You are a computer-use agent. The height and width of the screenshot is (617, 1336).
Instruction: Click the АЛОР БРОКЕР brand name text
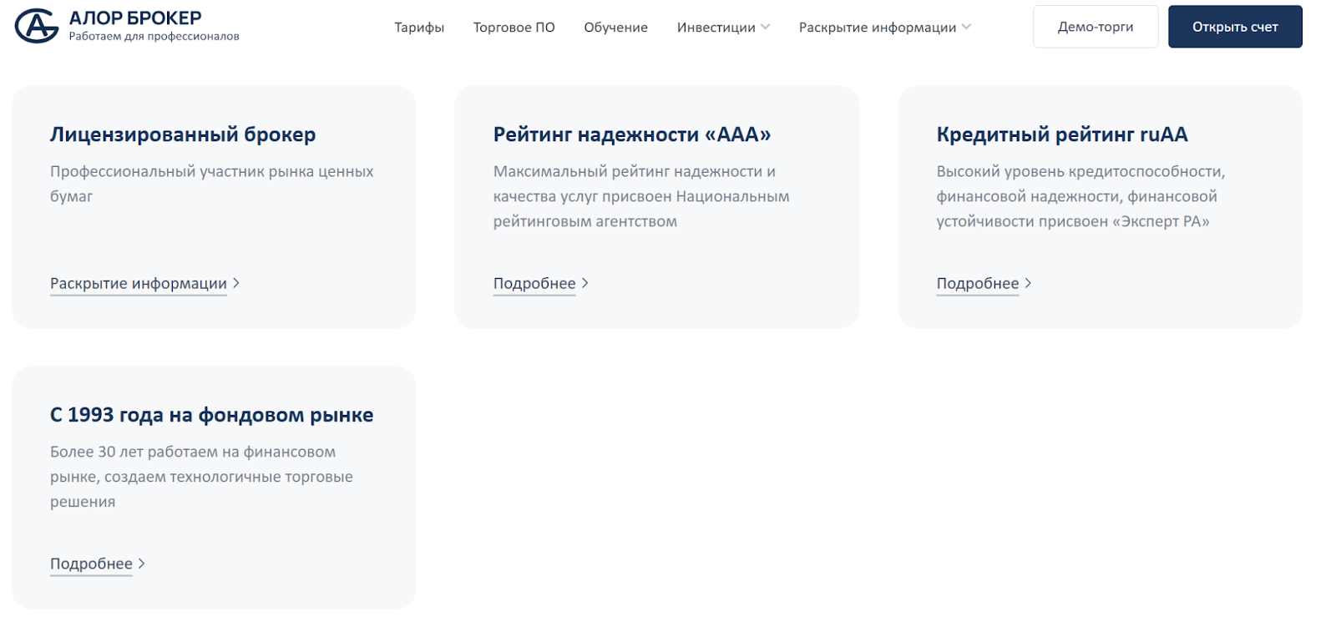click(135, 18)
